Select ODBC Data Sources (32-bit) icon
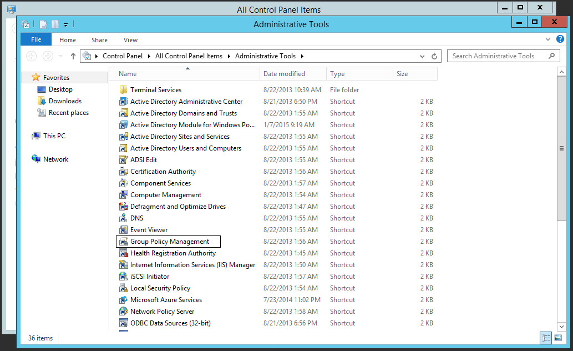The height and width of the screenshot is (351, 573). click(x=124, y=323)
